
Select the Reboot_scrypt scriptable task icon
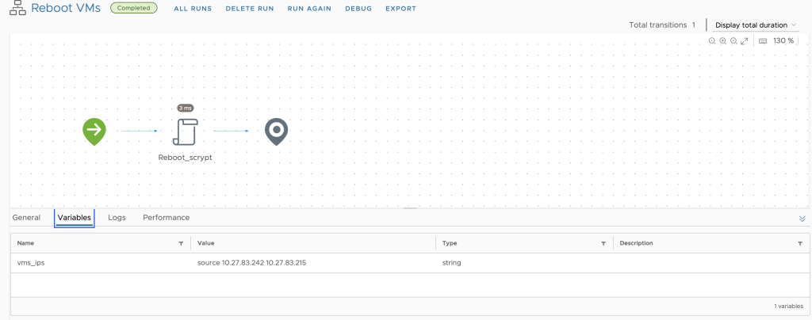pos(186,131)
